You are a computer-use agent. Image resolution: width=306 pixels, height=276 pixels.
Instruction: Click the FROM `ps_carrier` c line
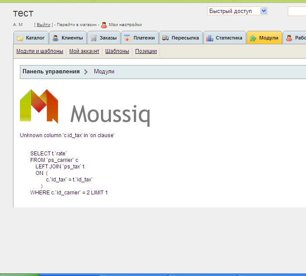pos(54,160)
